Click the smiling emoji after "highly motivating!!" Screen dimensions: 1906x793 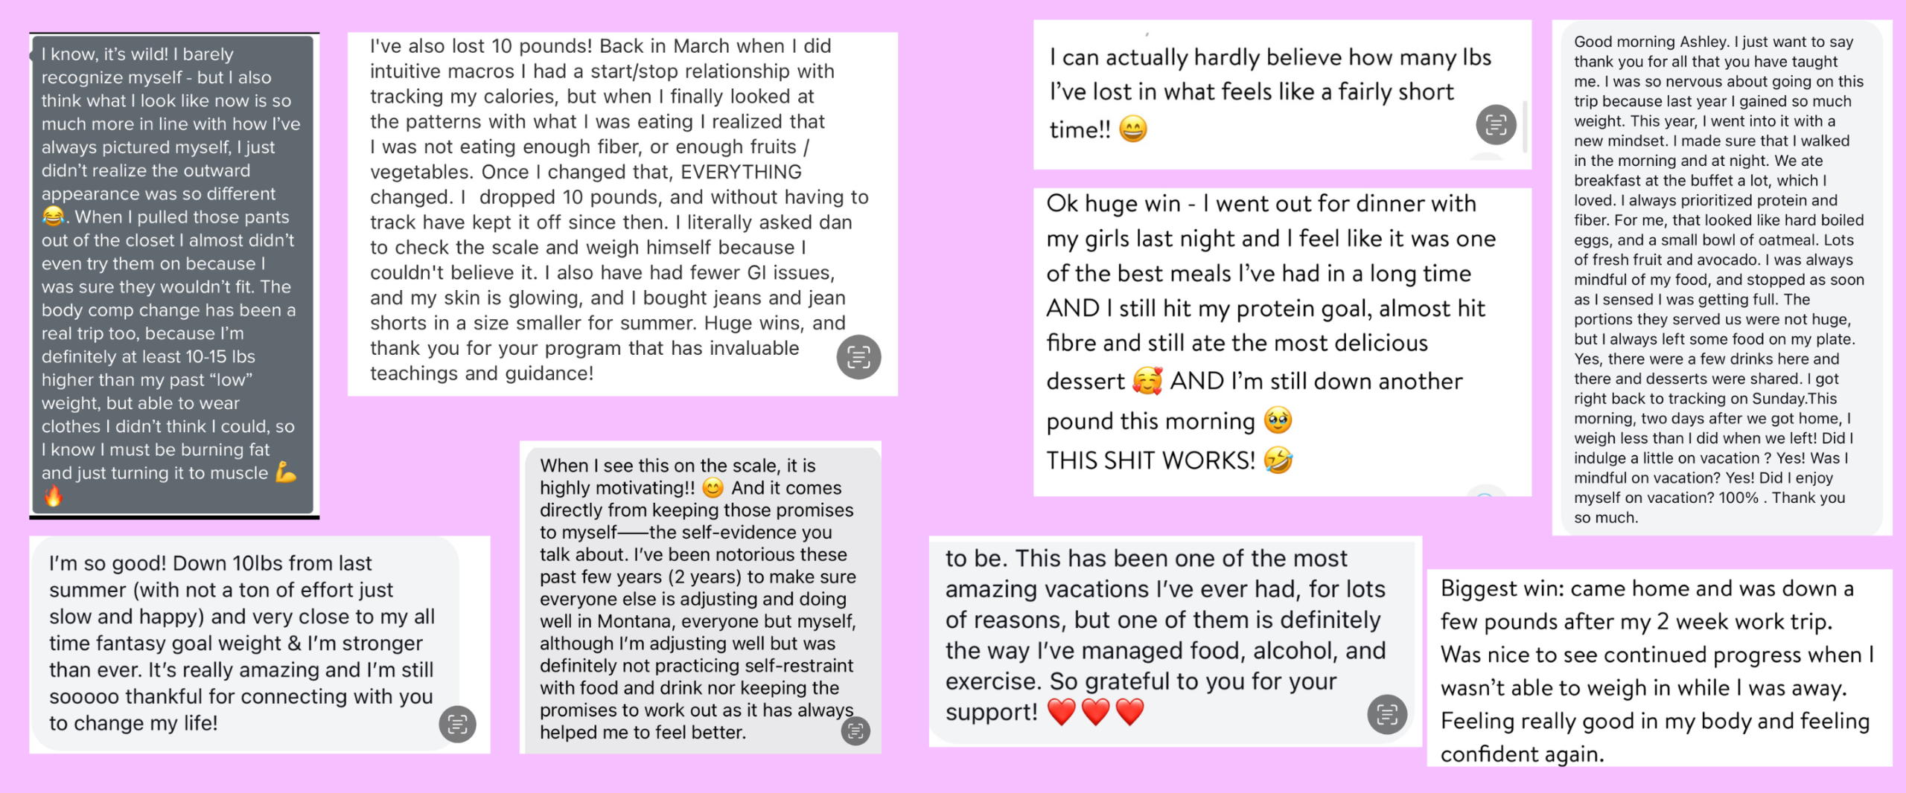(713, 488)
